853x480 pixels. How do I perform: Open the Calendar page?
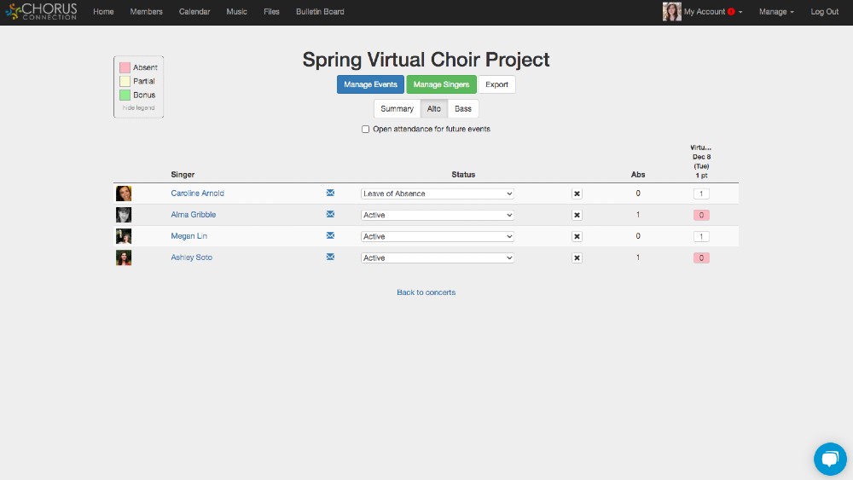pyautogui.click(x=194, y=11)
